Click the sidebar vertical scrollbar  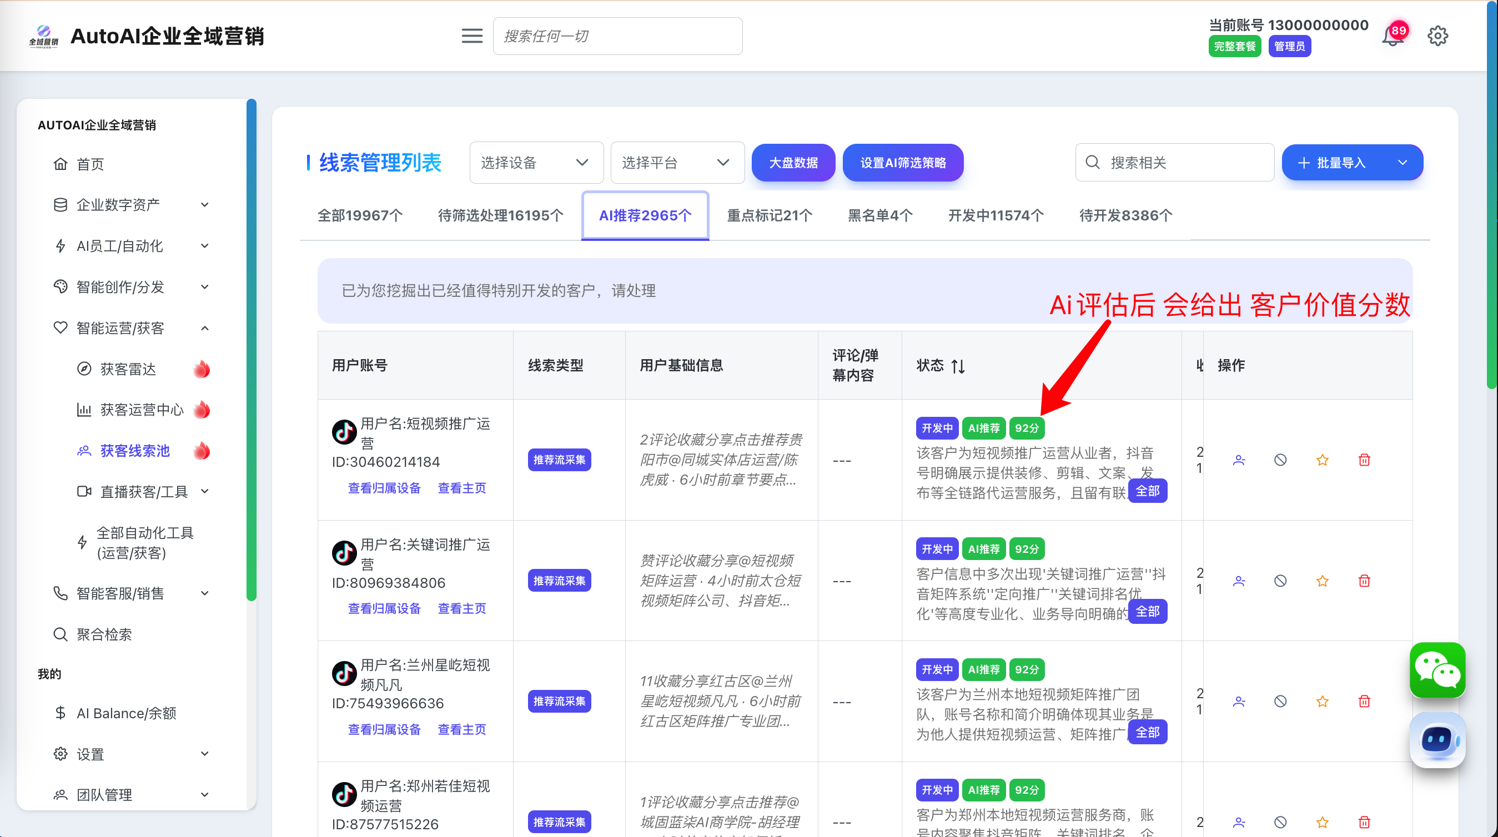[x=251, y=349]
